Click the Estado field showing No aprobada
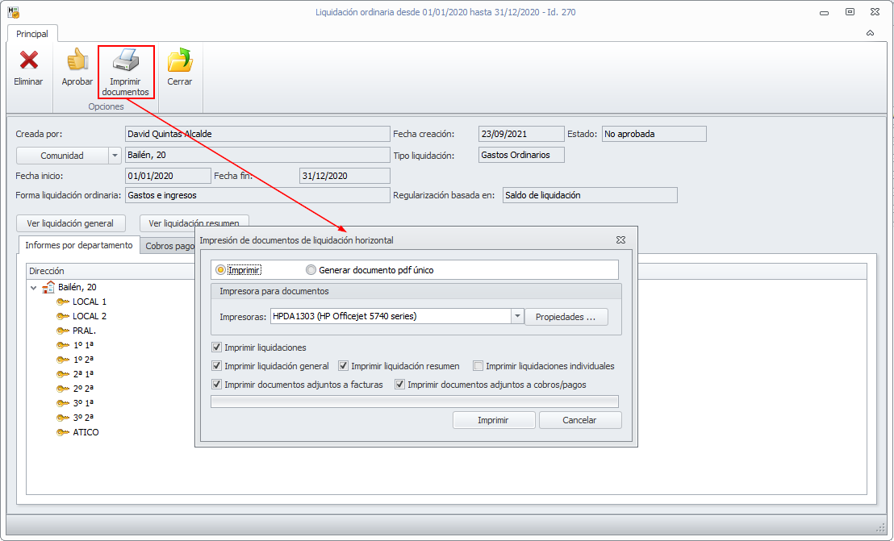Screen dimensions: 894x541 [654, 134]
